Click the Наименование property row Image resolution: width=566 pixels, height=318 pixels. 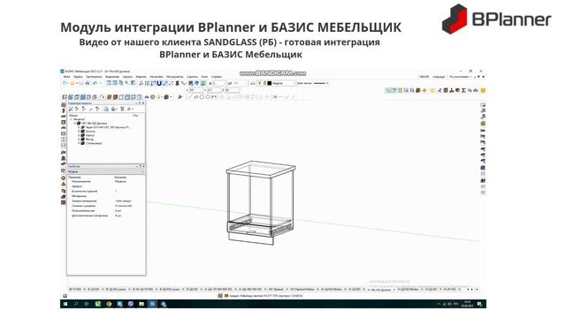click(x=106, y=181)
